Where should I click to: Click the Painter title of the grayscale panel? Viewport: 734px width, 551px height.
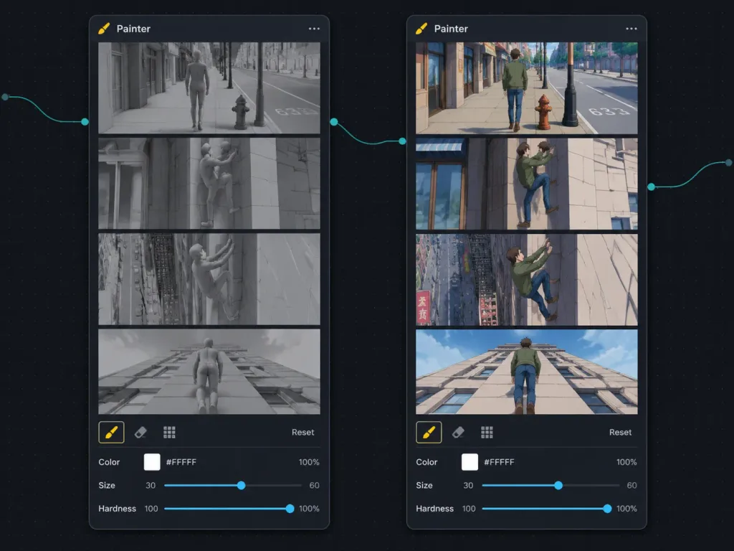[x=133, y=29]
